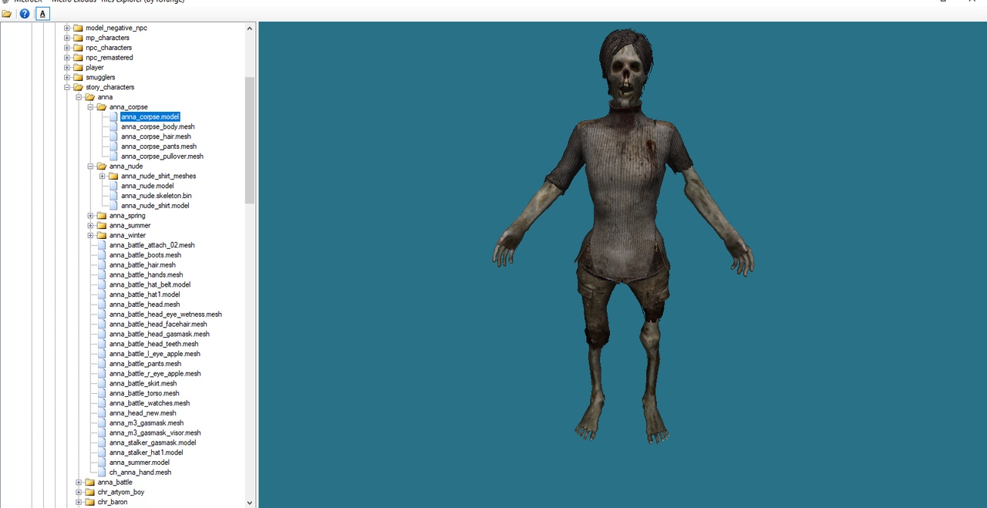Expand the model_negative_npc folder
Image resolution: width=987 pixels, height=508 pixels.
(x=67, y=28)
